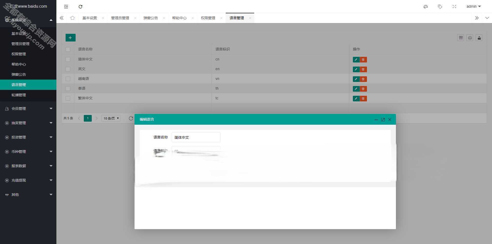This screenshot has height=244, width=492.
Task: Collapse the sidebar with the menu toggle icon
Action: click(x=66, y=7)
